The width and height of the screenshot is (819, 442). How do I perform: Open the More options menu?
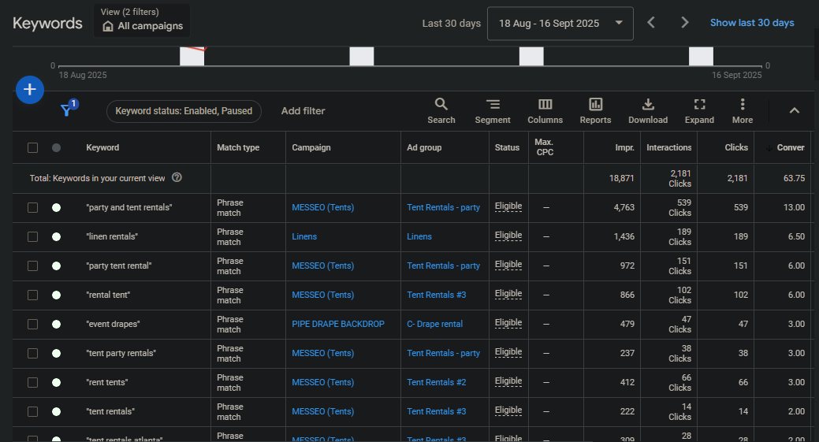[742, 110]
